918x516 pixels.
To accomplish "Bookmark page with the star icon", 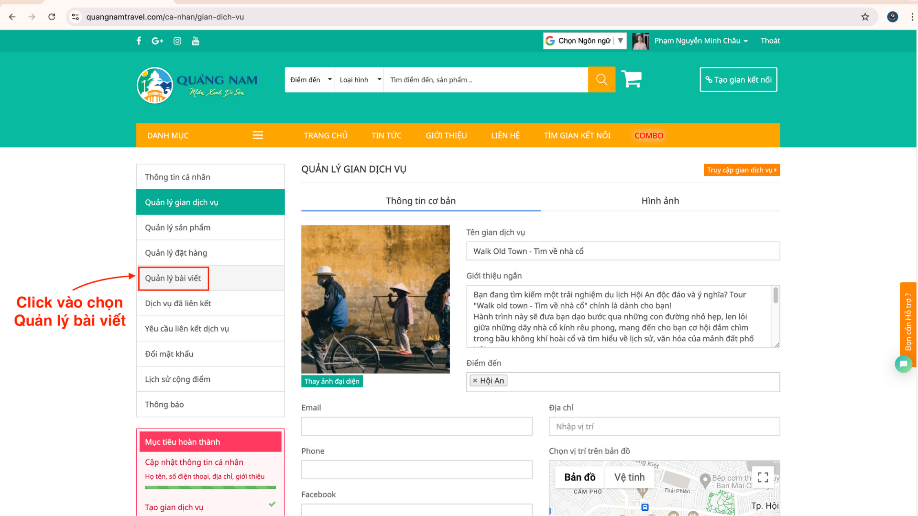I will point(865,17).
